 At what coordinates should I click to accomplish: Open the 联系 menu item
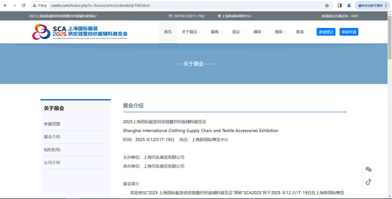[301, 32]
